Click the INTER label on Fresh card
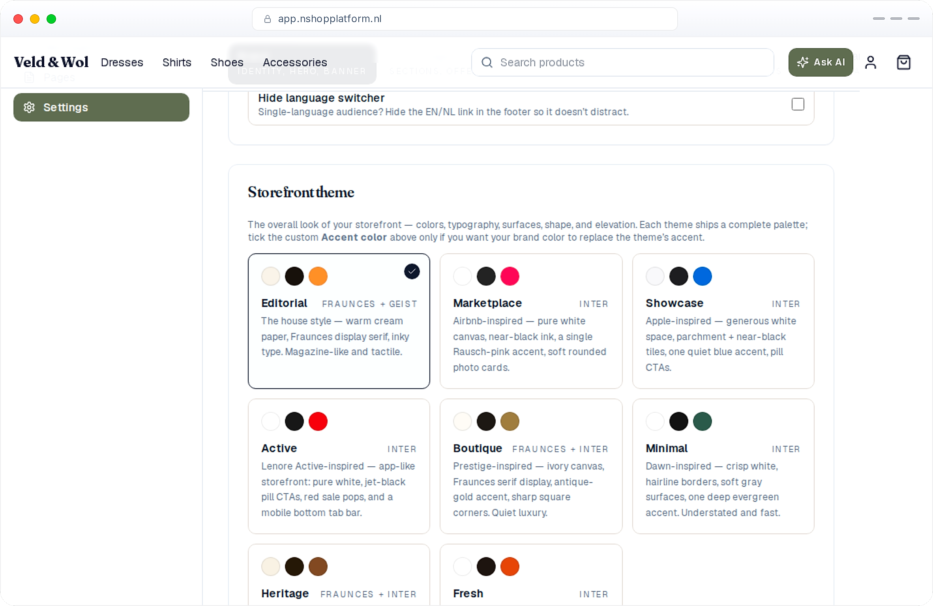 point(594,594)
